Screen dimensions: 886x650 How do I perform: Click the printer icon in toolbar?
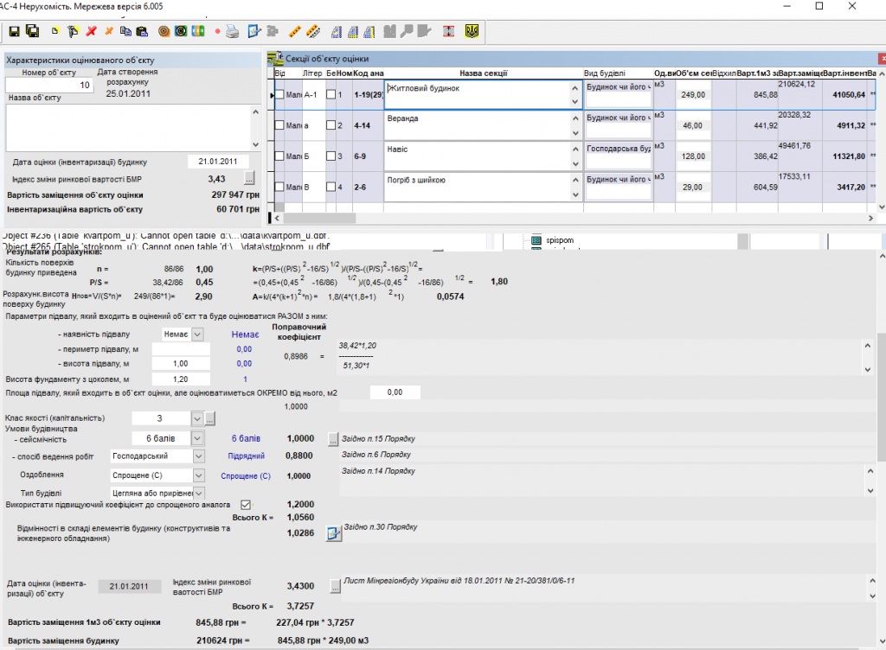[232, 32]
